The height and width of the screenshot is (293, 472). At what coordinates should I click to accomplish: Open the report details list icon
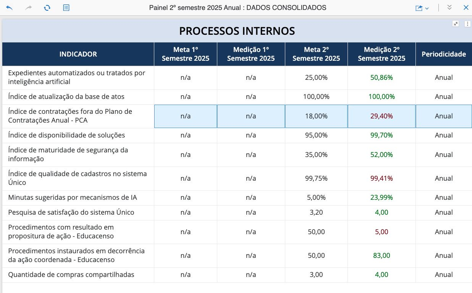pos(66,8)
